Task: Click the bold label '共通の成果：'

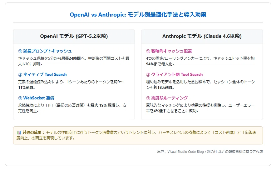Action: click(x=34, y=133)
